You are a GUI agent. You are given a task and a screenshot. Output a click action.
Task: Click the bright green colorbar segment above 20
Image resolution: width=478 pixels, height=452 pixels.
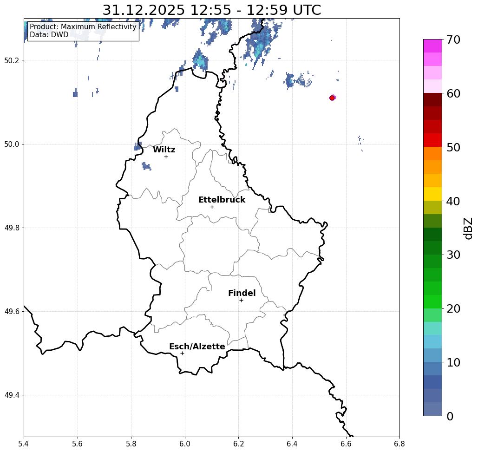(x=432, y=301)
